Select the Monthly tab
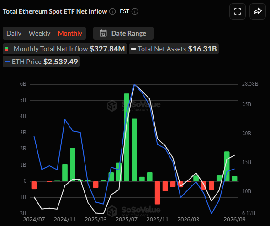Screen dimensions: 270x226 [x=70, y=33]
